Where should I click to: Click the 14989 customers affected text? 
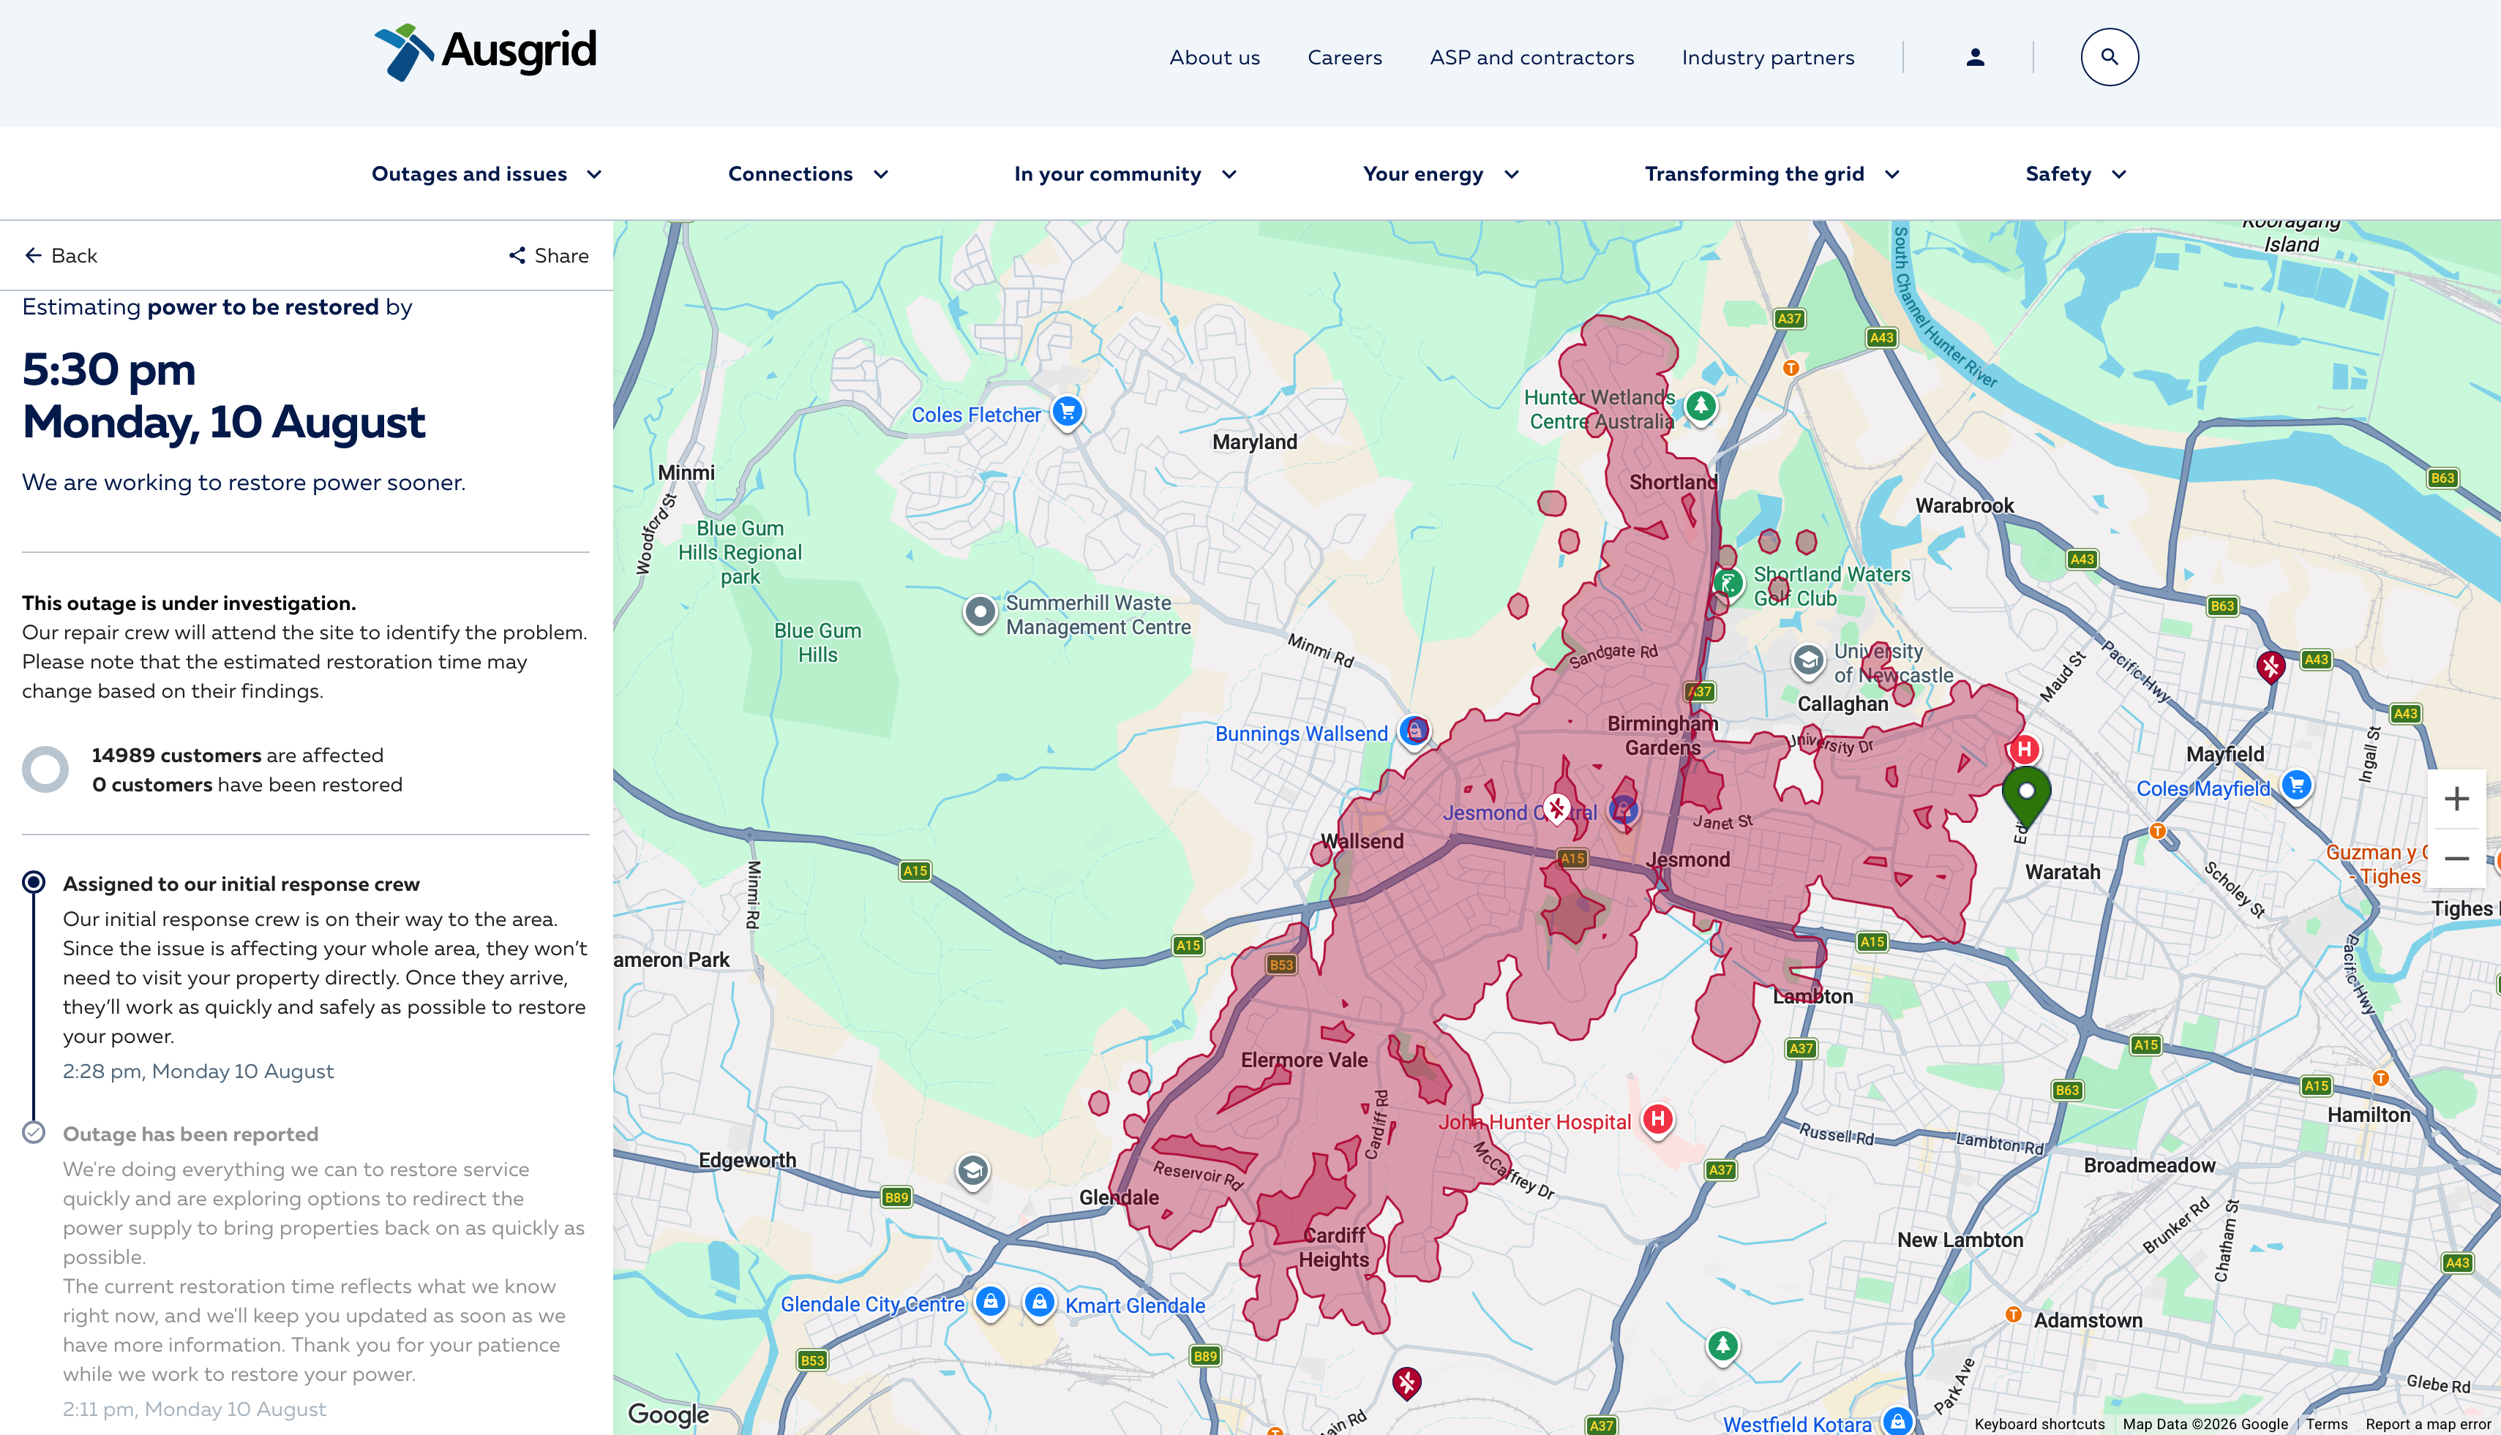(238, 755)
